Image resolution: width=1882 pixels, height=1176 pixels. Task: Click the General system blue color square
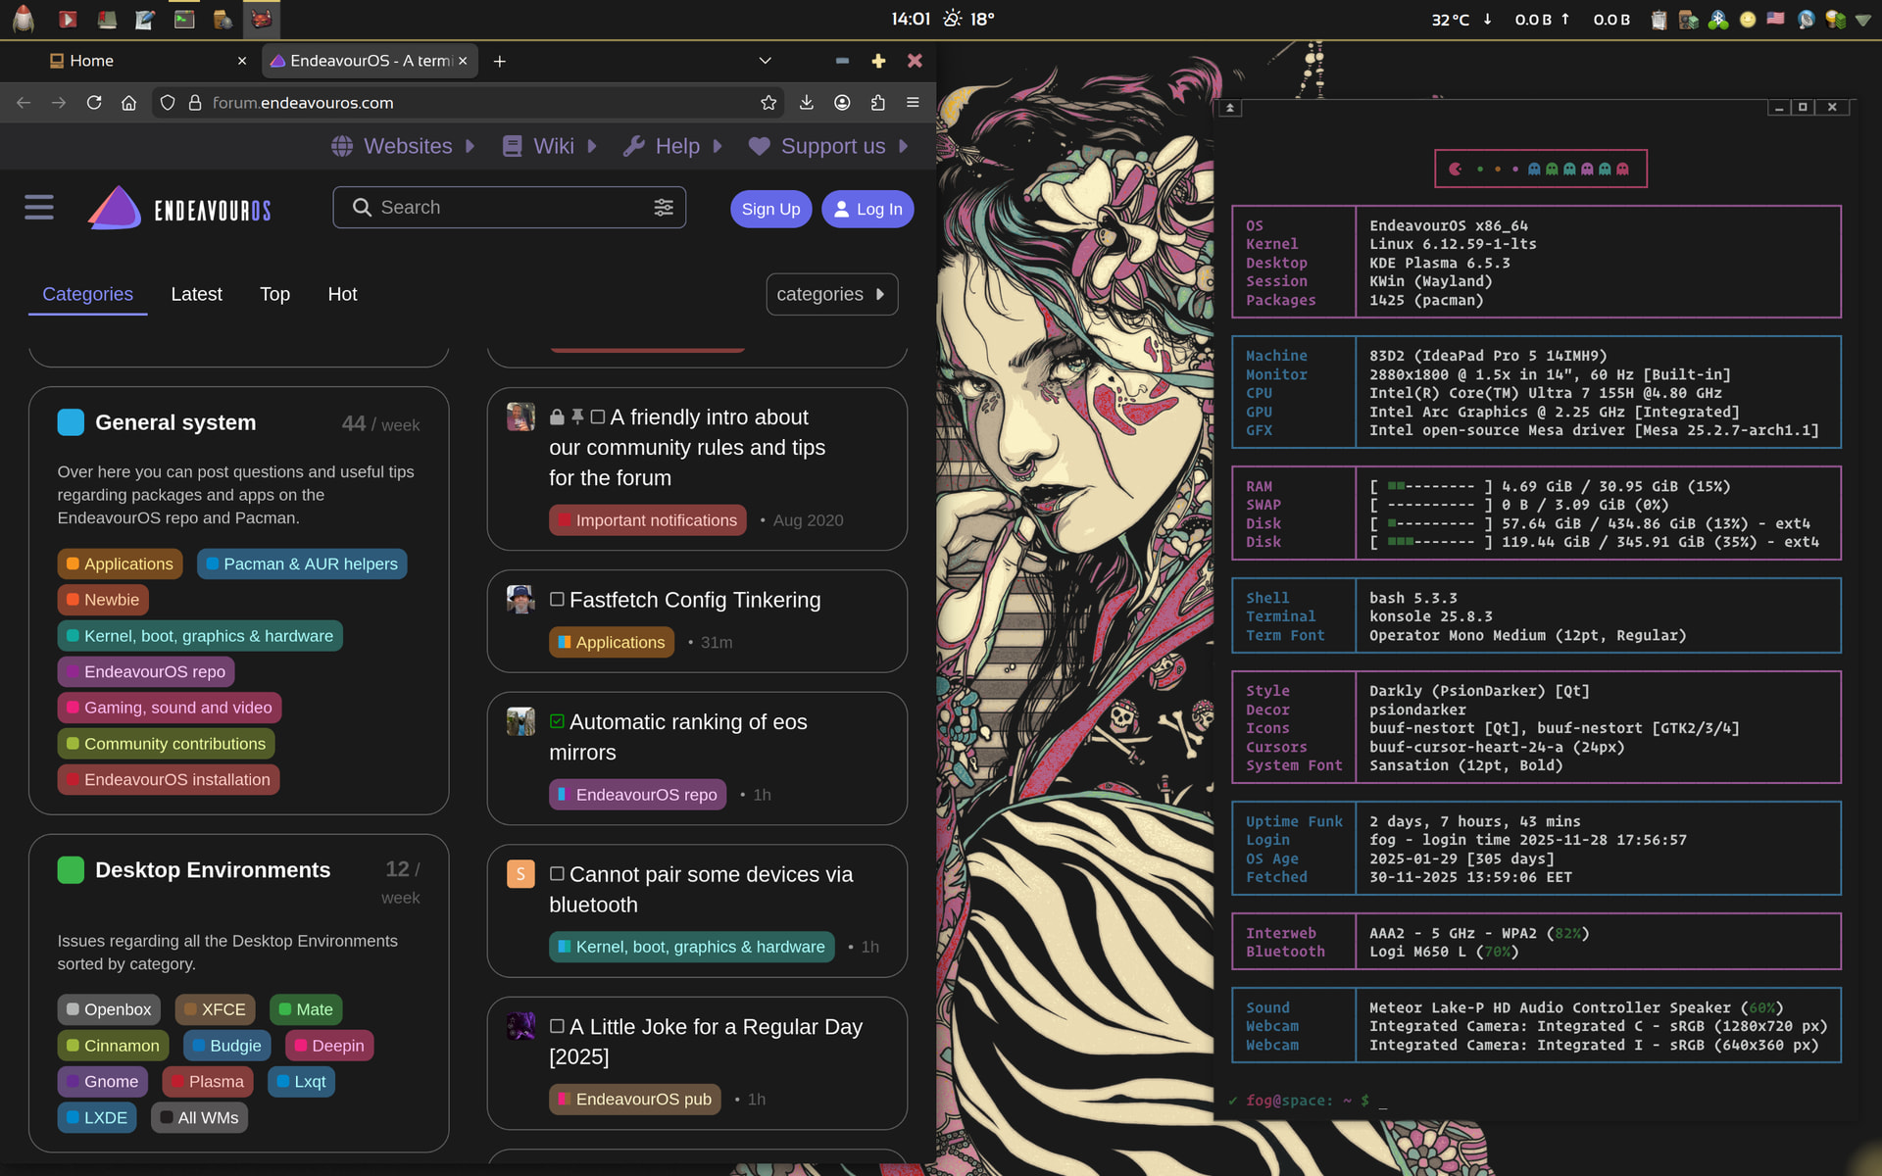71,422
